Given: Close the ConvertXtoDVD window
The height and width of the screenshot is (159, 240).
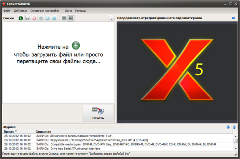Looking at the screenshot, I should point(236,4).
